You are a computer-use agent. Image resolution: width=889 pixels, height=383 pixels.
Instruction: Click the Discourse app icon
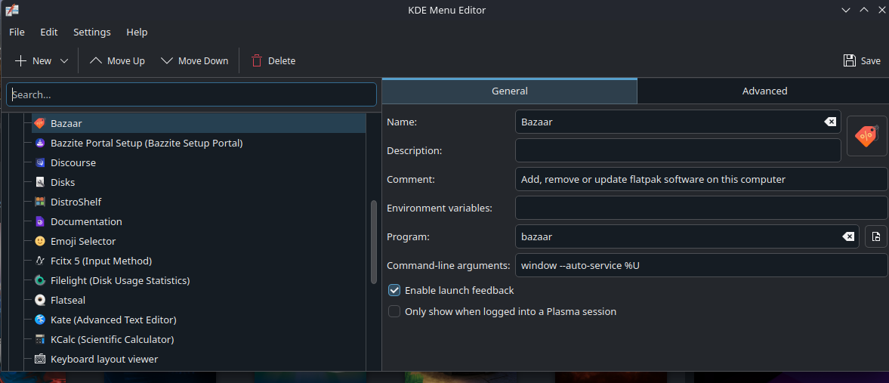[40, 163]
